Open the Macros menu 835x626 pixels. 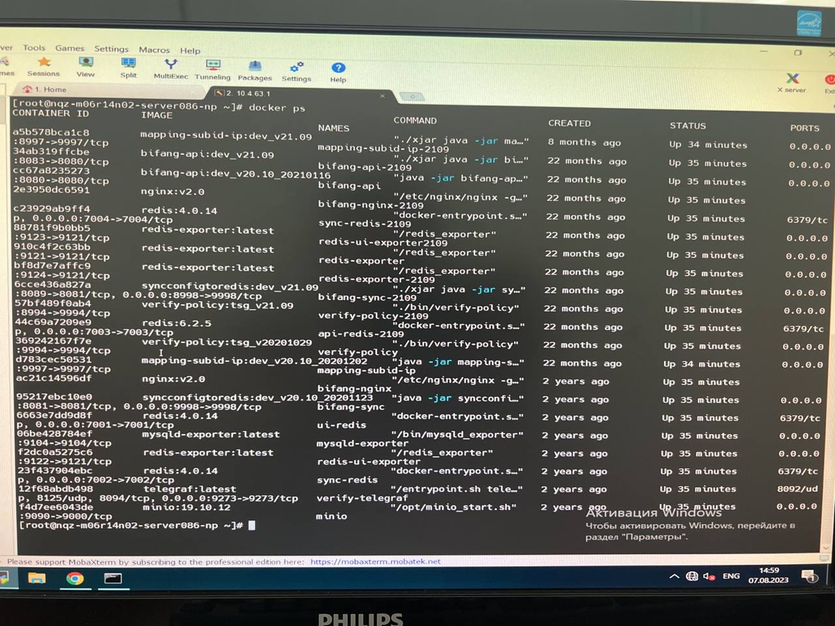154,50
